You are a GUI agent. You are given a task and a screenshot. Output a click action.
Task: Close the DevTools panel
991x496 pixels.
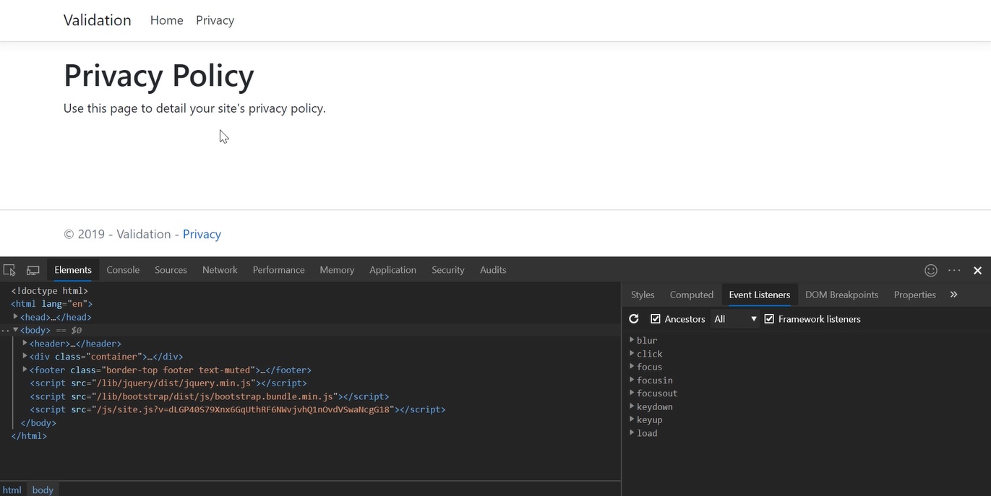click(977, 270)
